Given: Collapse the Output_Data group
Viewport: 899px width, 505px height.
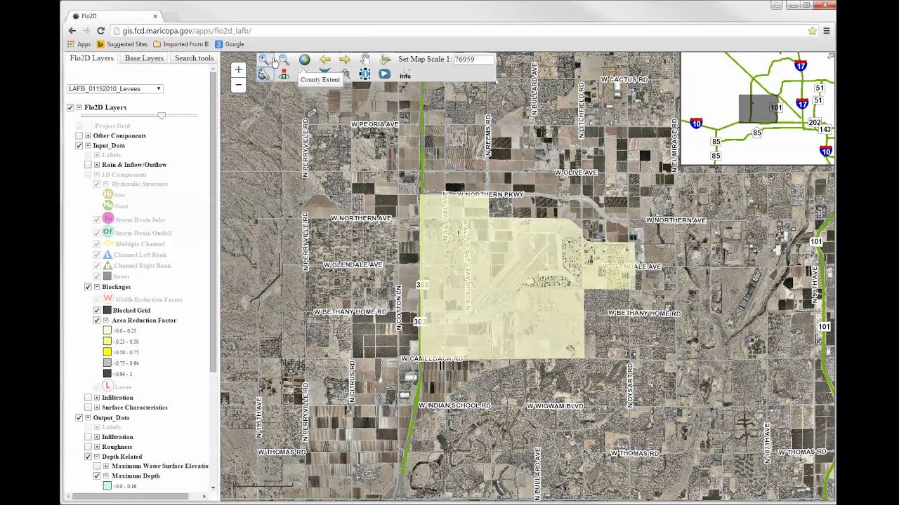Looking at the screenshot, I should (88, 417).
